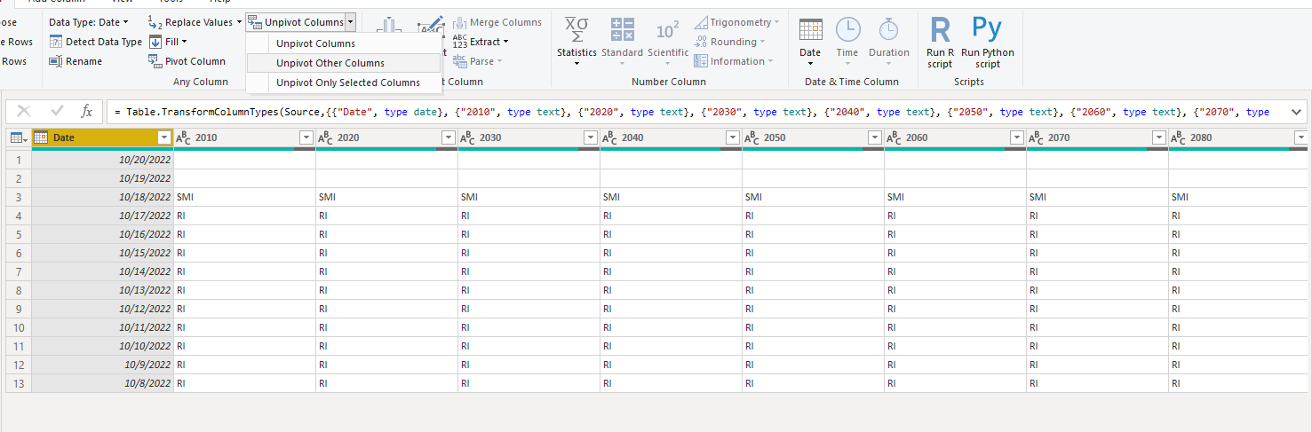
Task: Open the 2040 column filter dropdown
Action: point(732,137)
